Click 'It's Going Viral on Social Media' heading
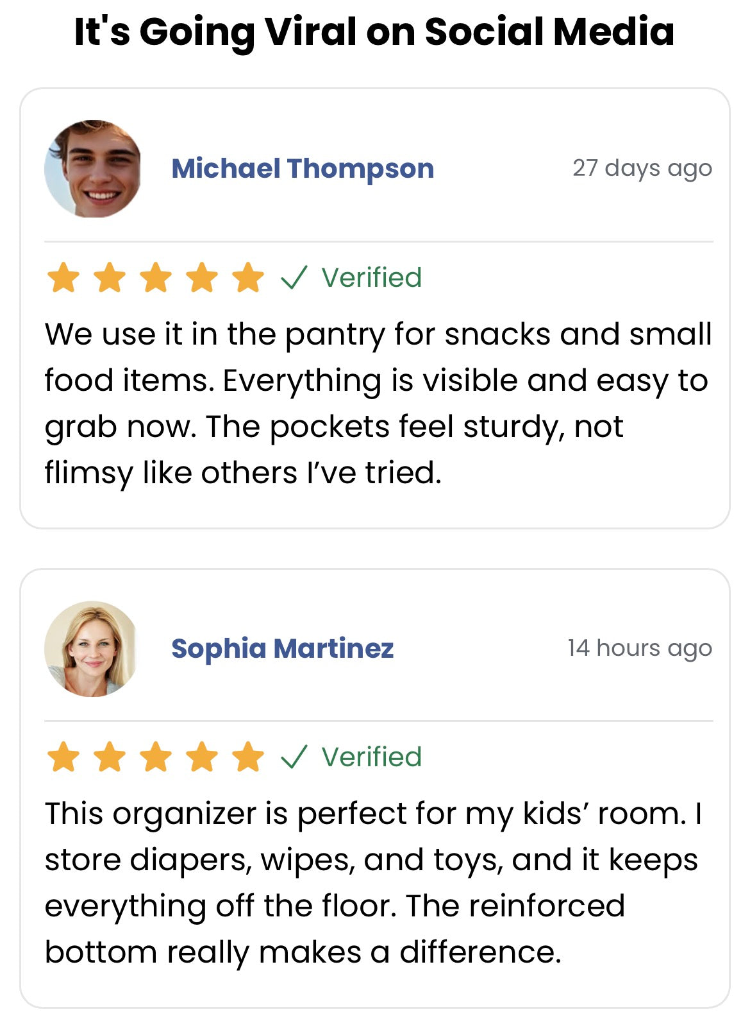Screen dimensions: 750x1030 (374, 31)
